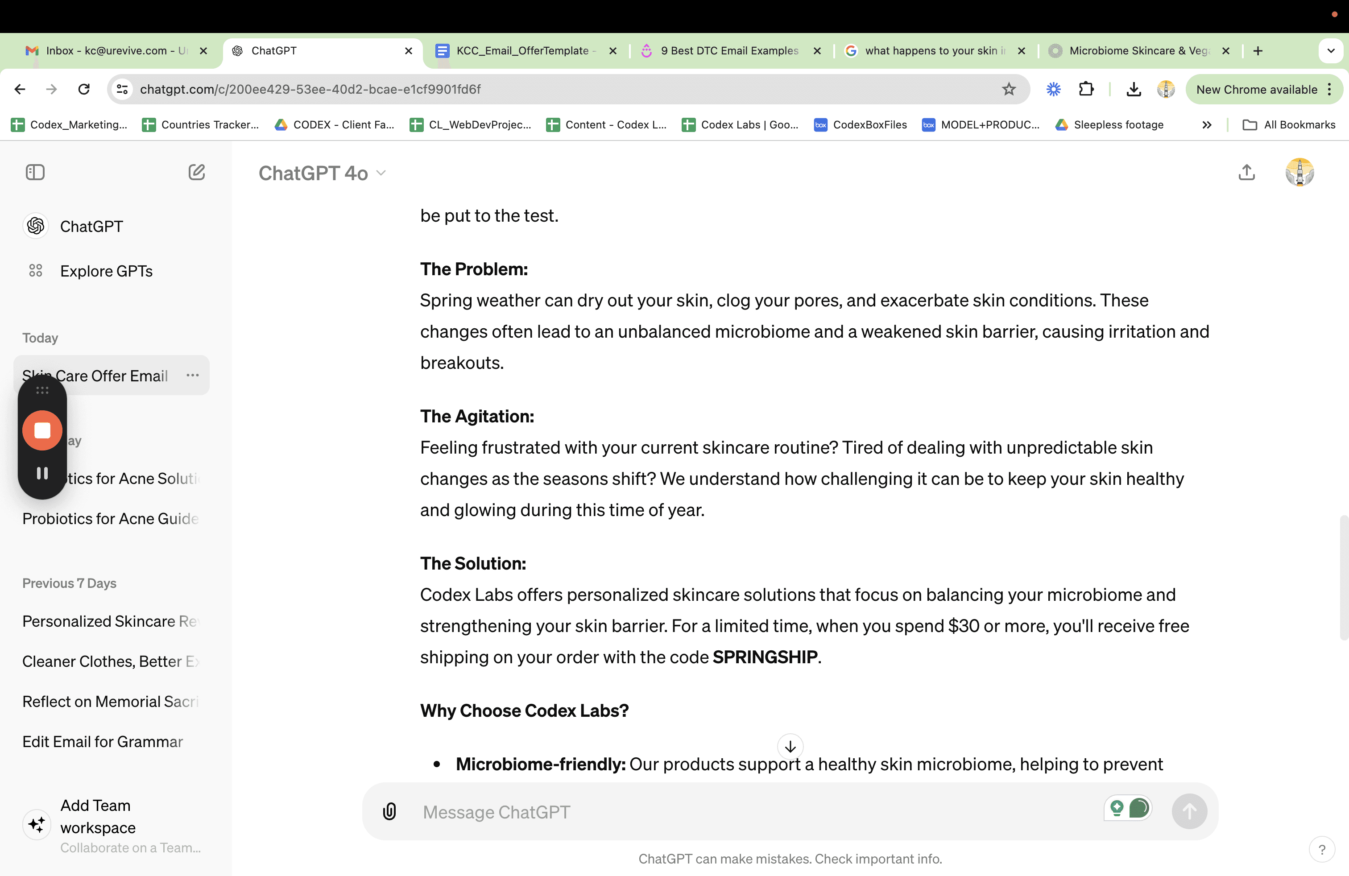This screenshot has width=1349, height=876.
Task: Switch to KCC_Email_OfferTemplate tab
Action: coord(526,50)
